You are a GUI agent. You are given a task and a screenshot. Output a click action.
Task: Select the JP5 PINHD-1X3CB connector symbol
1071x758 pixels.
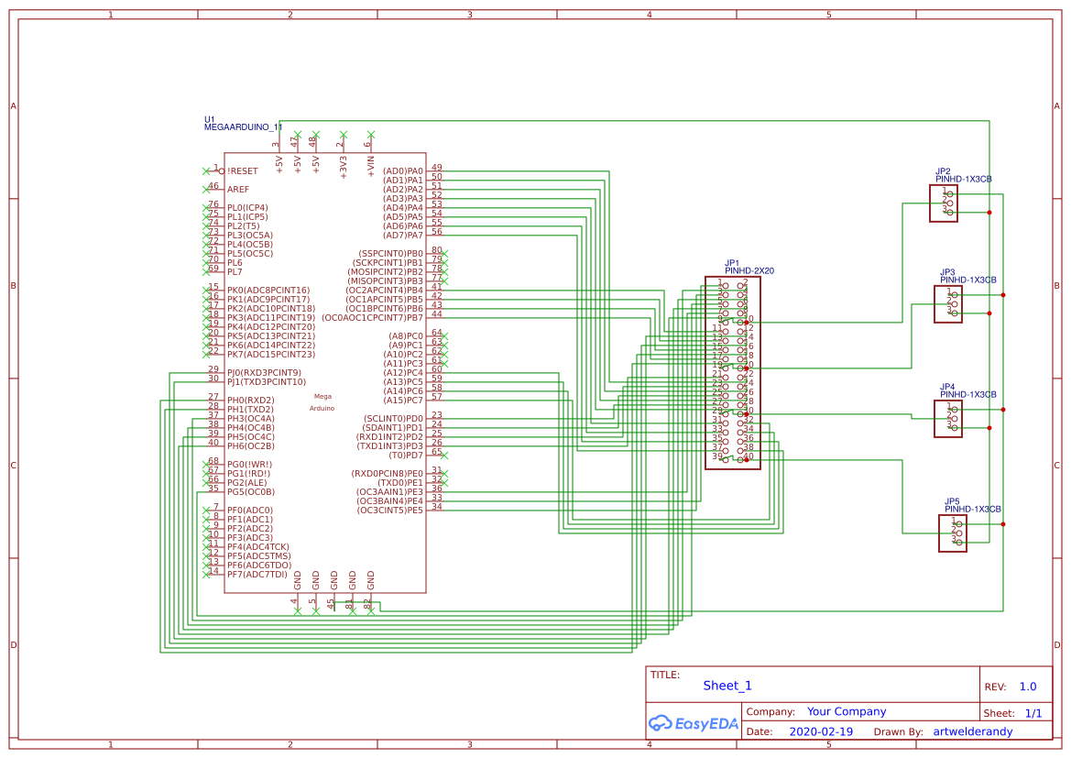(951, 534)
